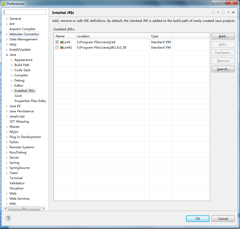Select the Debug item under Java
The image size is (240, 229).
[19, 80]
